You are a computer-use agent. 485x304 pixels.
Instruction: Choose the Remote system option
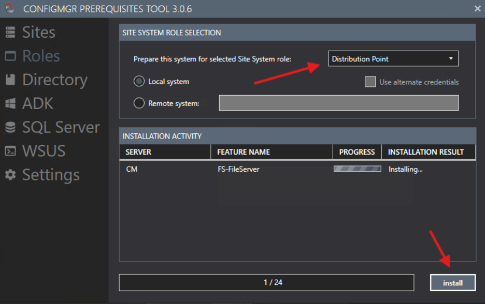point(139,103)
